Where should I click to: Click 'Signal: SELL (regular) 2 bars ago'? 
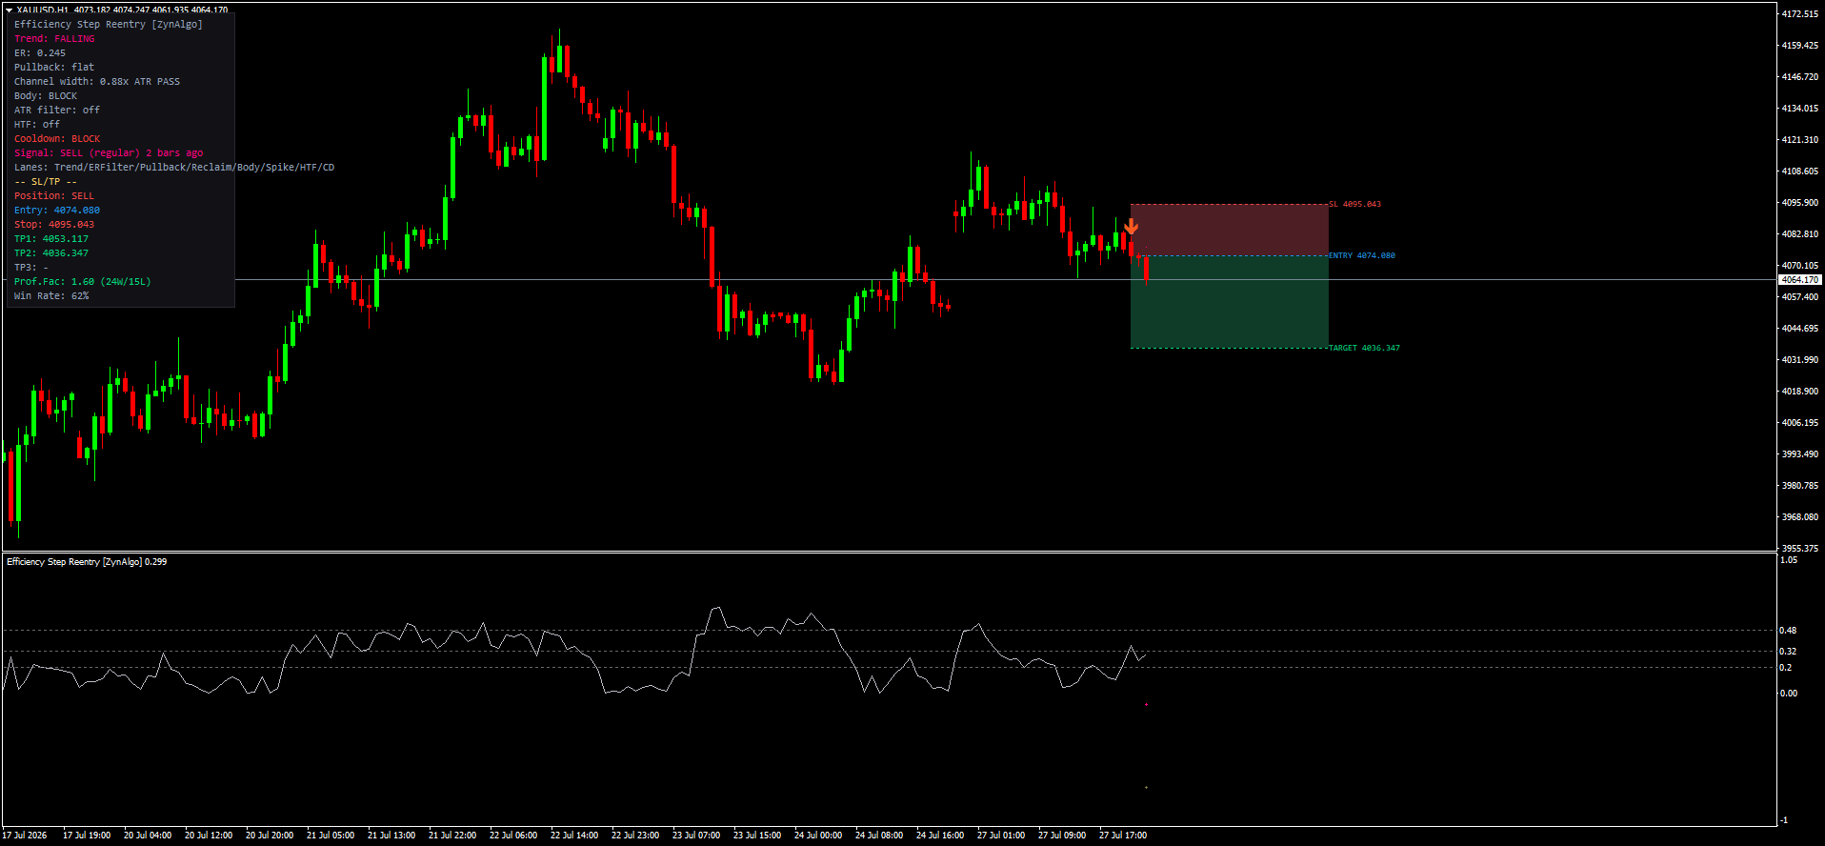109,153
